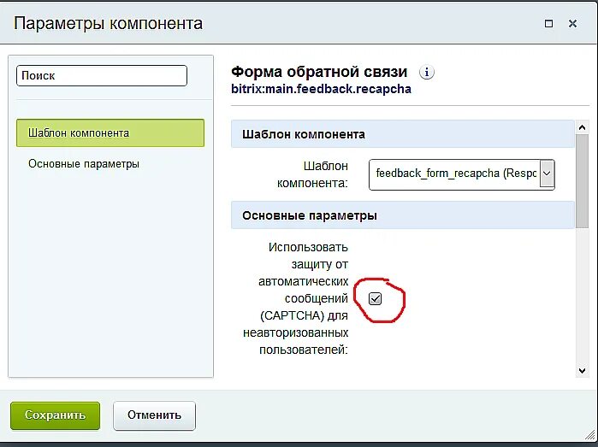Image resolution: width=598 pixels, height=447 pixels.
Task: Focus the Поиск search field
Action: click(x=102, y=75)
